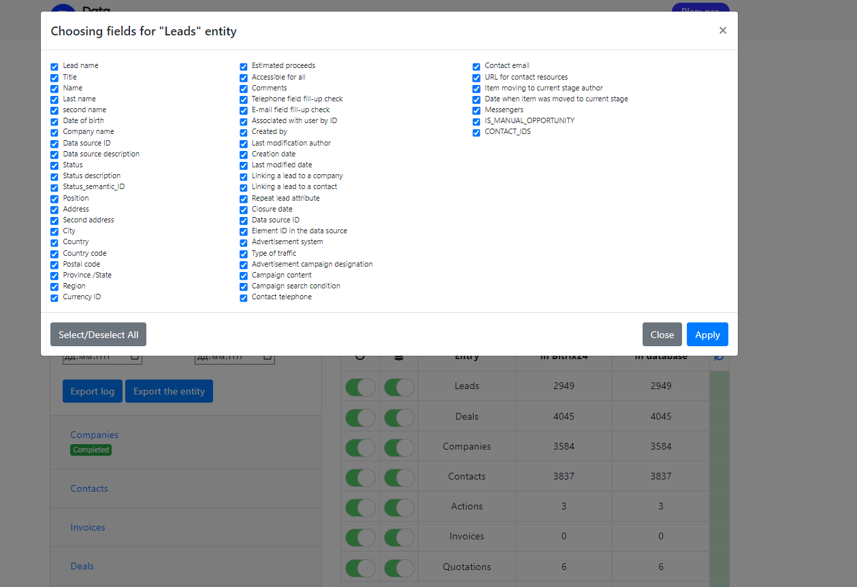Deselect the Estimated proceeds checkbox

click(x=244, y=67)
